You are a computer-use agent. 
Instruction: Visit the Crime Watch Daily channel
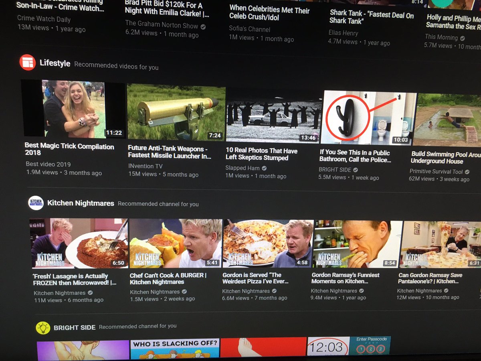44,19
